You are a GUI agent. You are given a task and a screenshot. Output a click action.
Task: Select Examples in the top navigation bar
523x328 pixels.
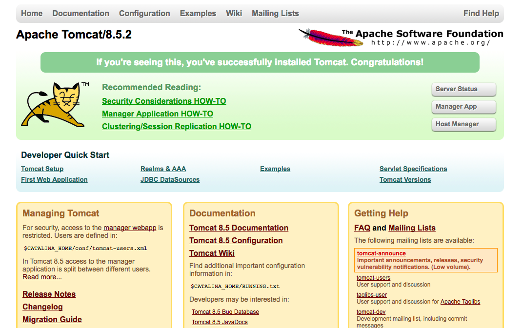click(198, 13)
